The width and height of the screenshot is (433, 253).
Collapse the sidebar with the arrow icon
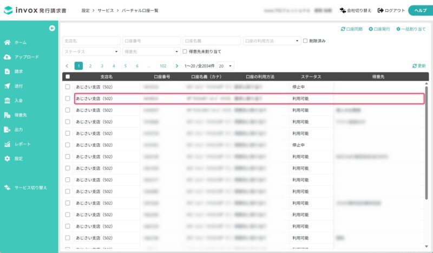(x=52, y=28)
